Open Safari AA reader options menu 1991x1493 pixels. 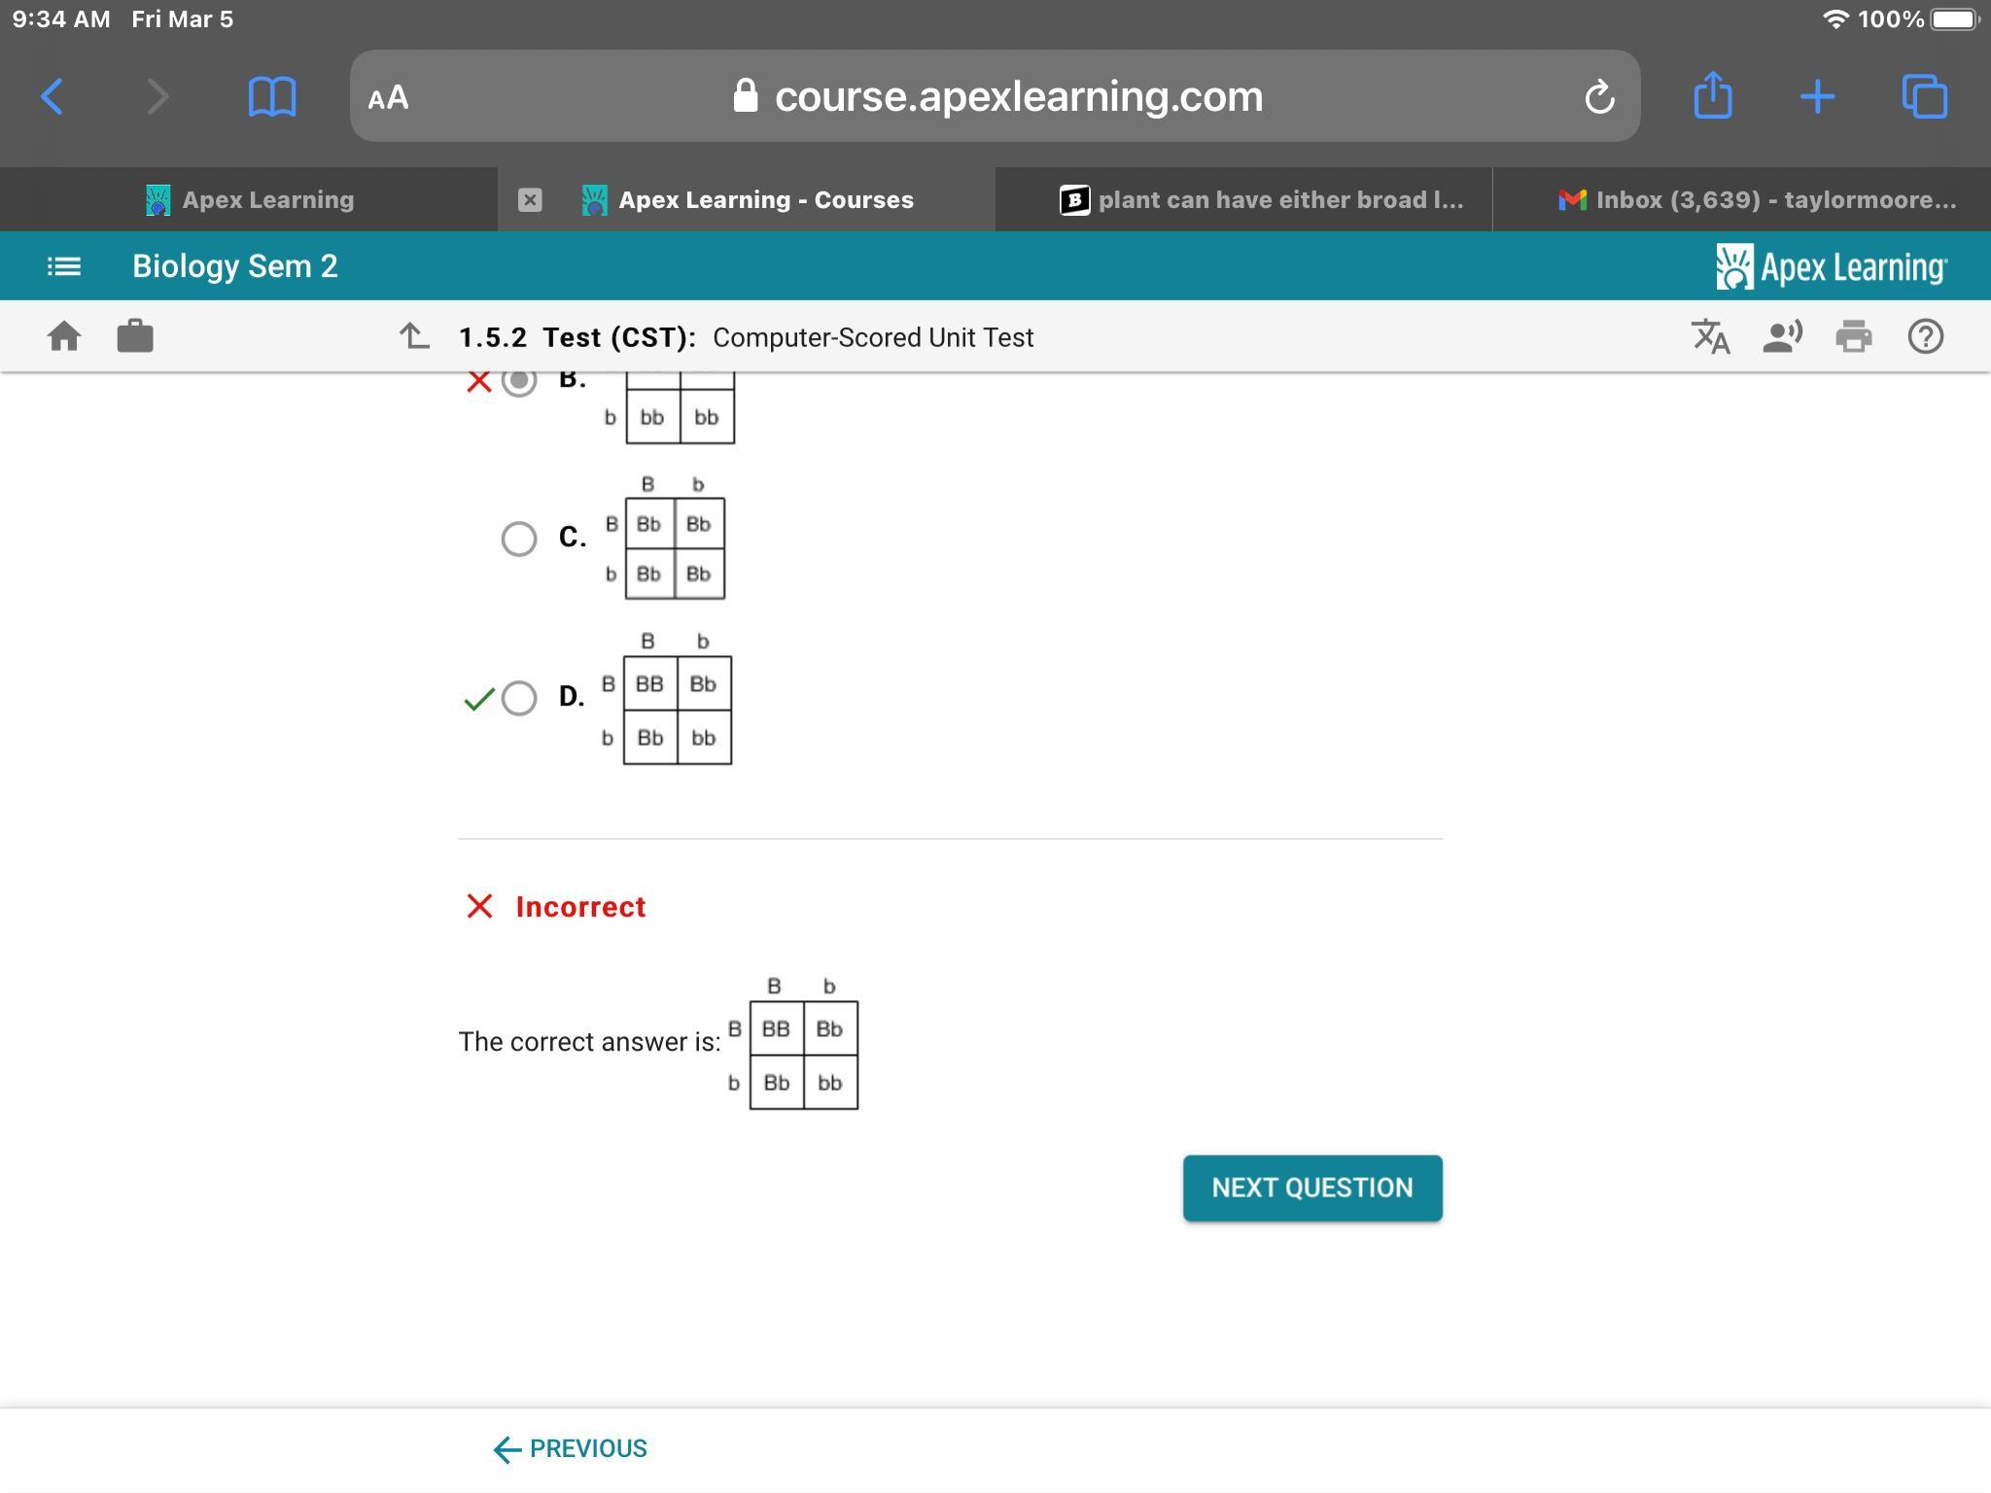[x=389, y=97]
